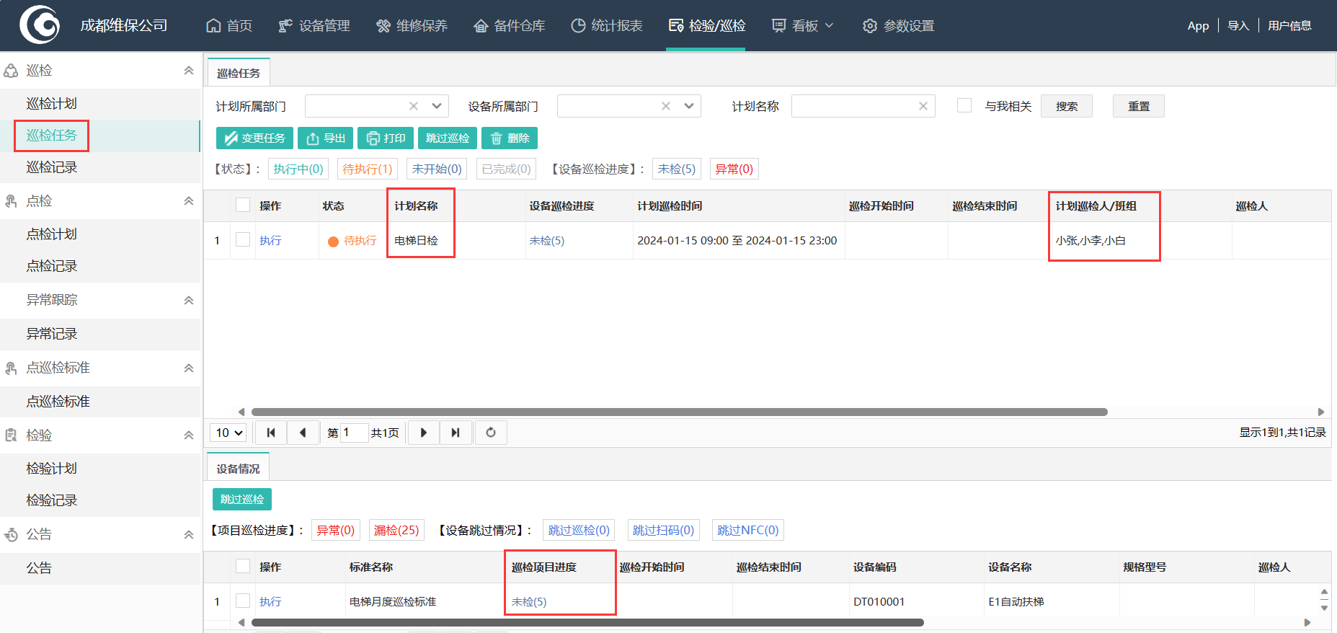Filter by 待执行(1) status
Image resolution: width=1337 pixels, height=633 pixels.
(368, 169)
